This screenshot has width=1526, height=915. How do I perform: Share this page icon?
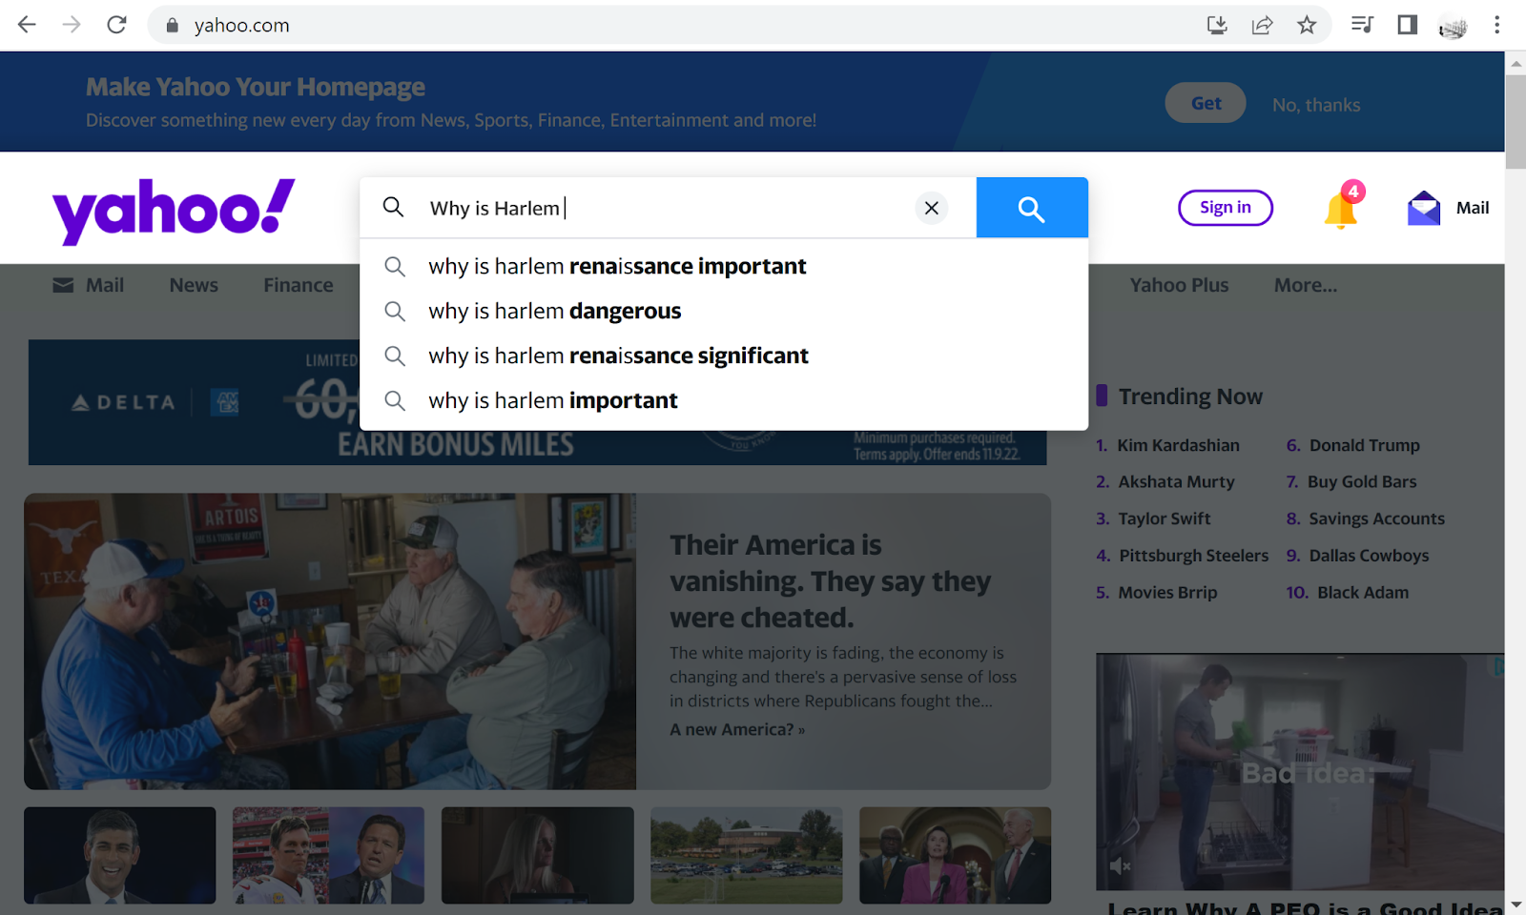[1262, 25]
